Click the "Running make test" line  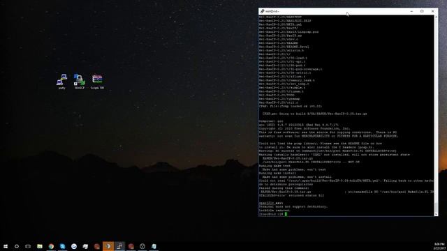[x=274, y=166]
